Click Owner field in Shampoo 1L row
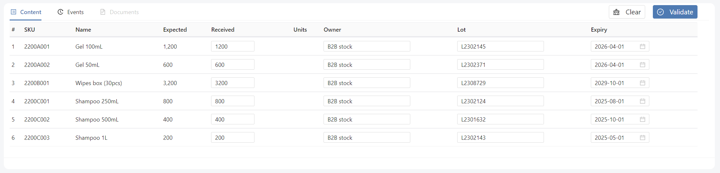This screenshot has height=173, width=720. tap(366, 138)
